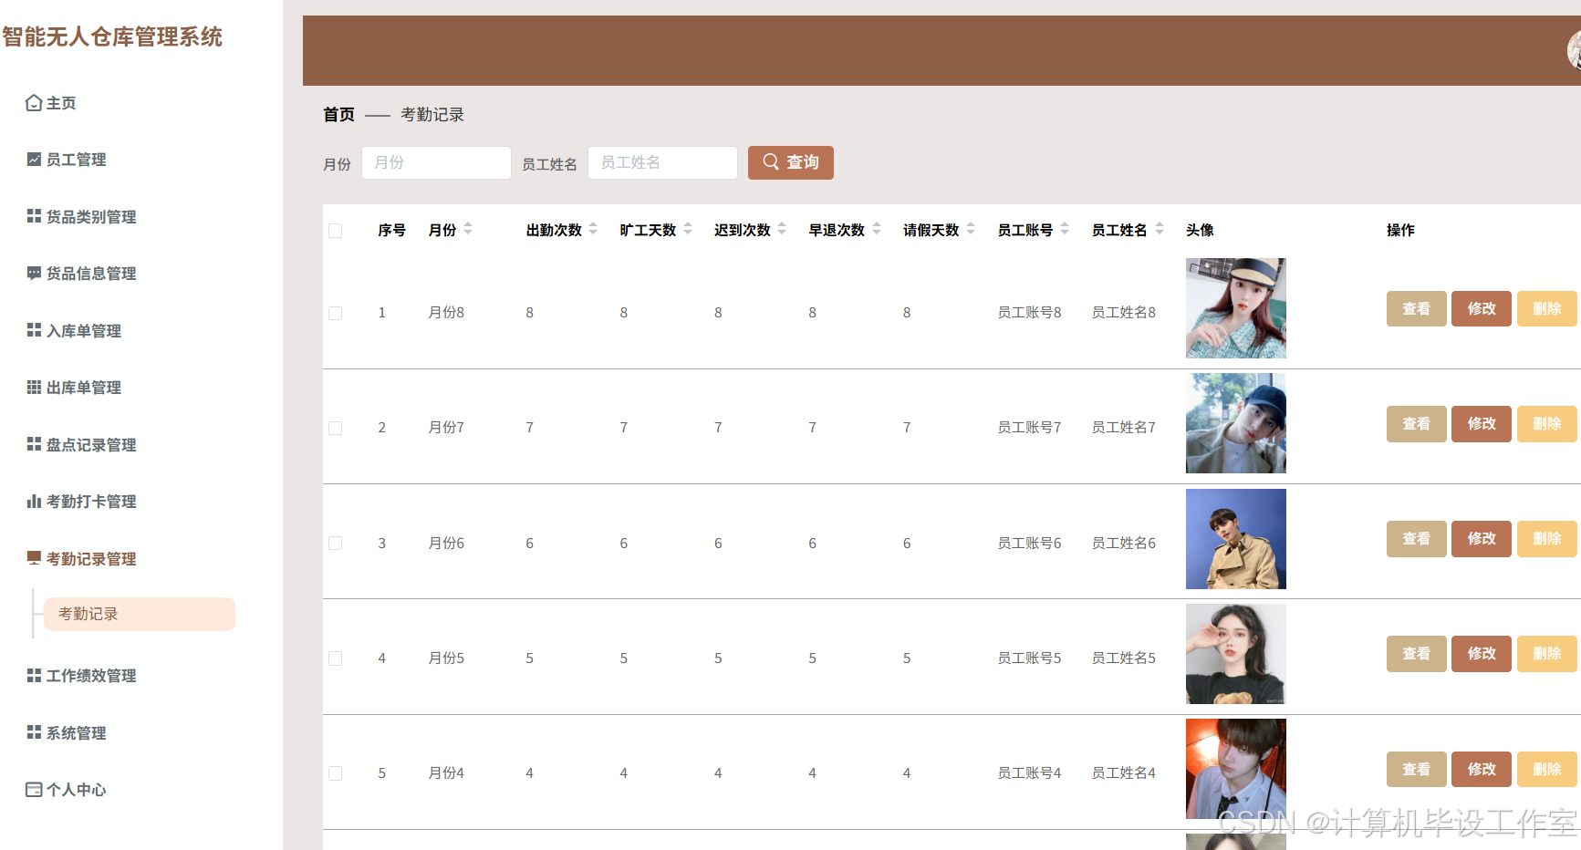This screenshot has width=1581, height=850.
Task: Sort table by 员工账号 column arrows
Action: [x=1065, y=229]
